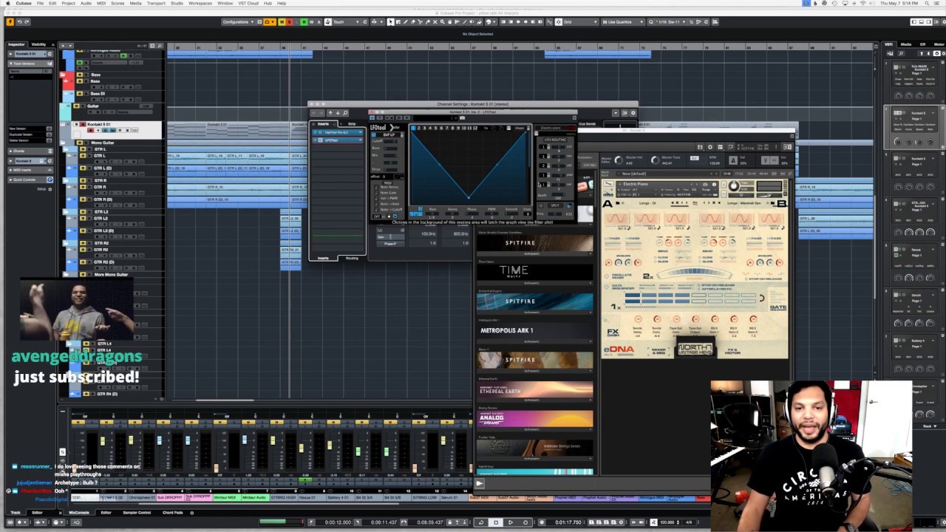Select the Zoom magnifier tool

442,22
